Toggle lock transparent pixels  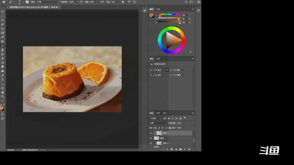155,128
